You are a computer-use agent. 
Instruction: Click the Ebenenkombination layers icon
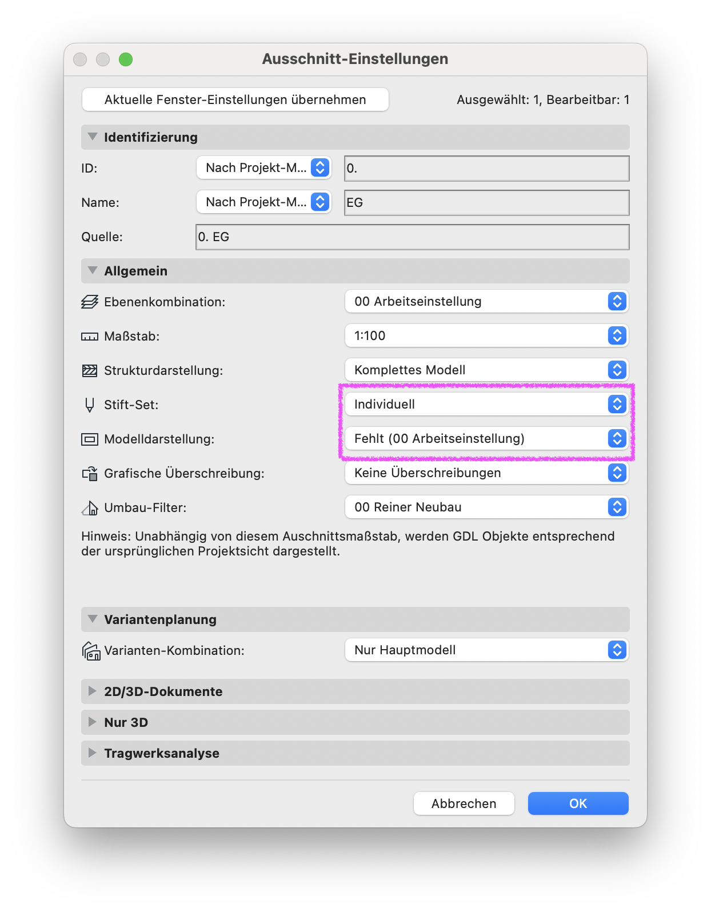90,302
